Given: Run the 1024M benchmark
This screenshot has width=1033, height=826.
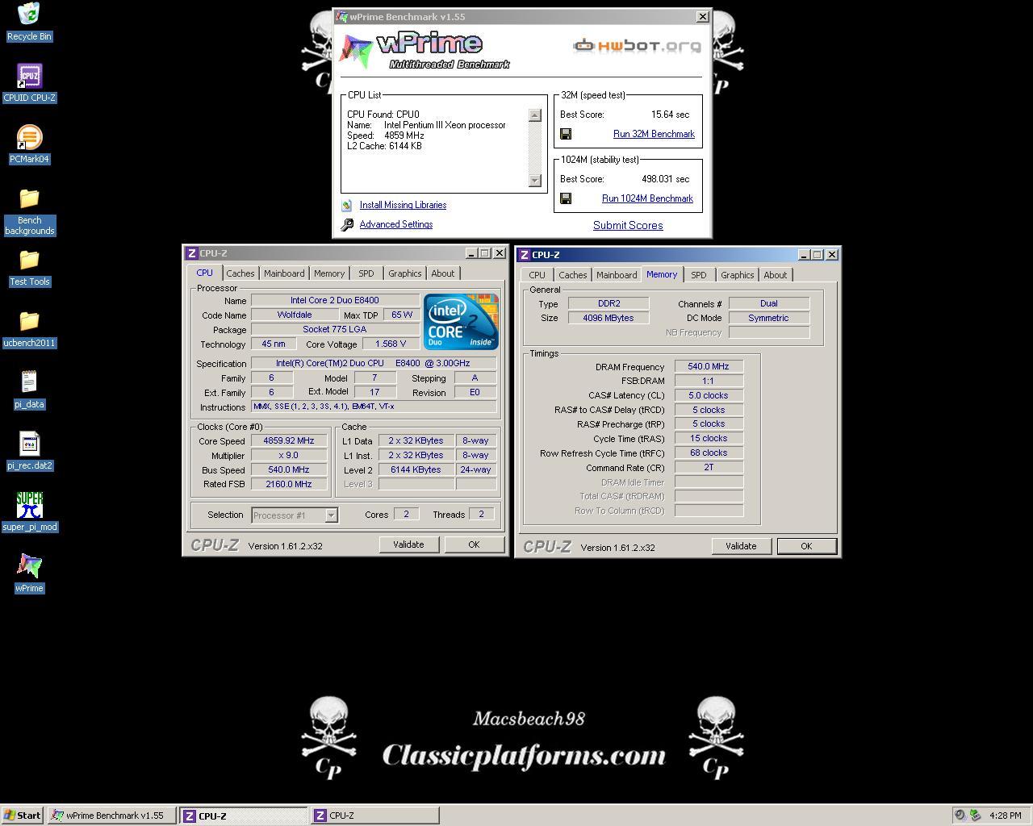Looking at the screenshot, I should click(x=647, y=198).
